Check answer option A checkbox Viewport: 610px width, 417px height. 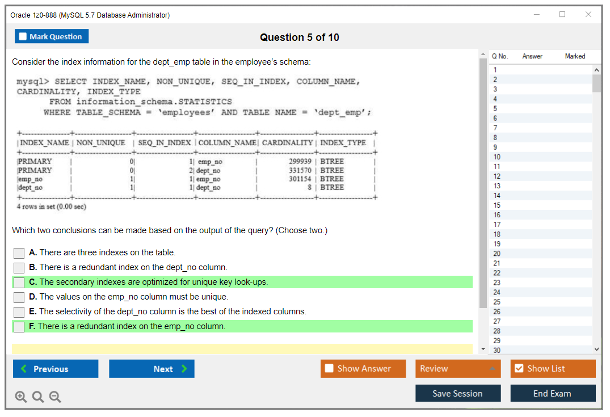click(19, 253)
